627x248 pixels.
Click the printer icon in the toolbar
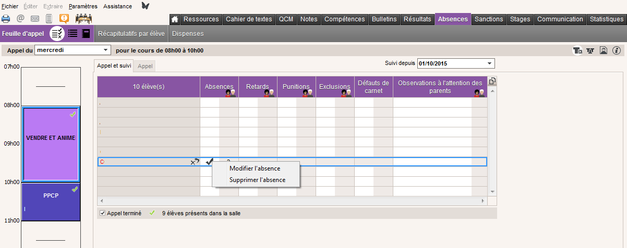[6, 19]
